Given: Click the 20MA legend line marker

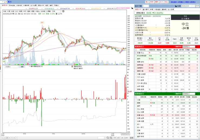Looking at the screenshot, I should [58, 9].
